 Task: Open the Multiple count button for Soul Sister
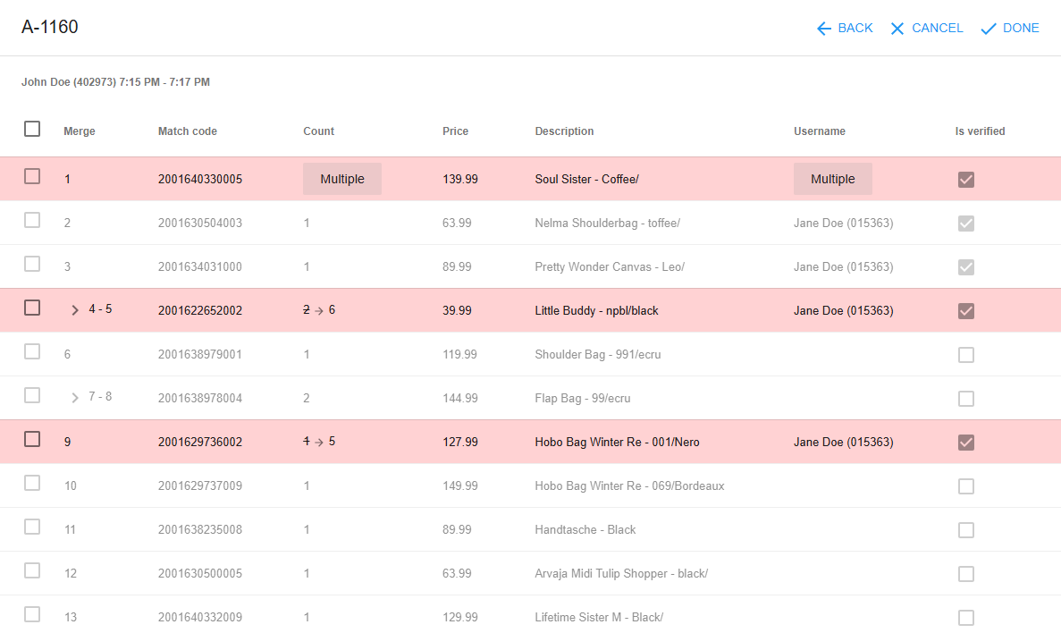[x=342, y=179]
